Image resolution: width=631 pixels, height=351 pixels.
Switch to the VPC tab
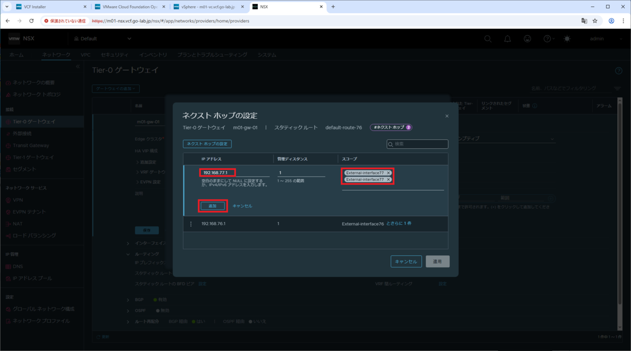coord(86,55)
